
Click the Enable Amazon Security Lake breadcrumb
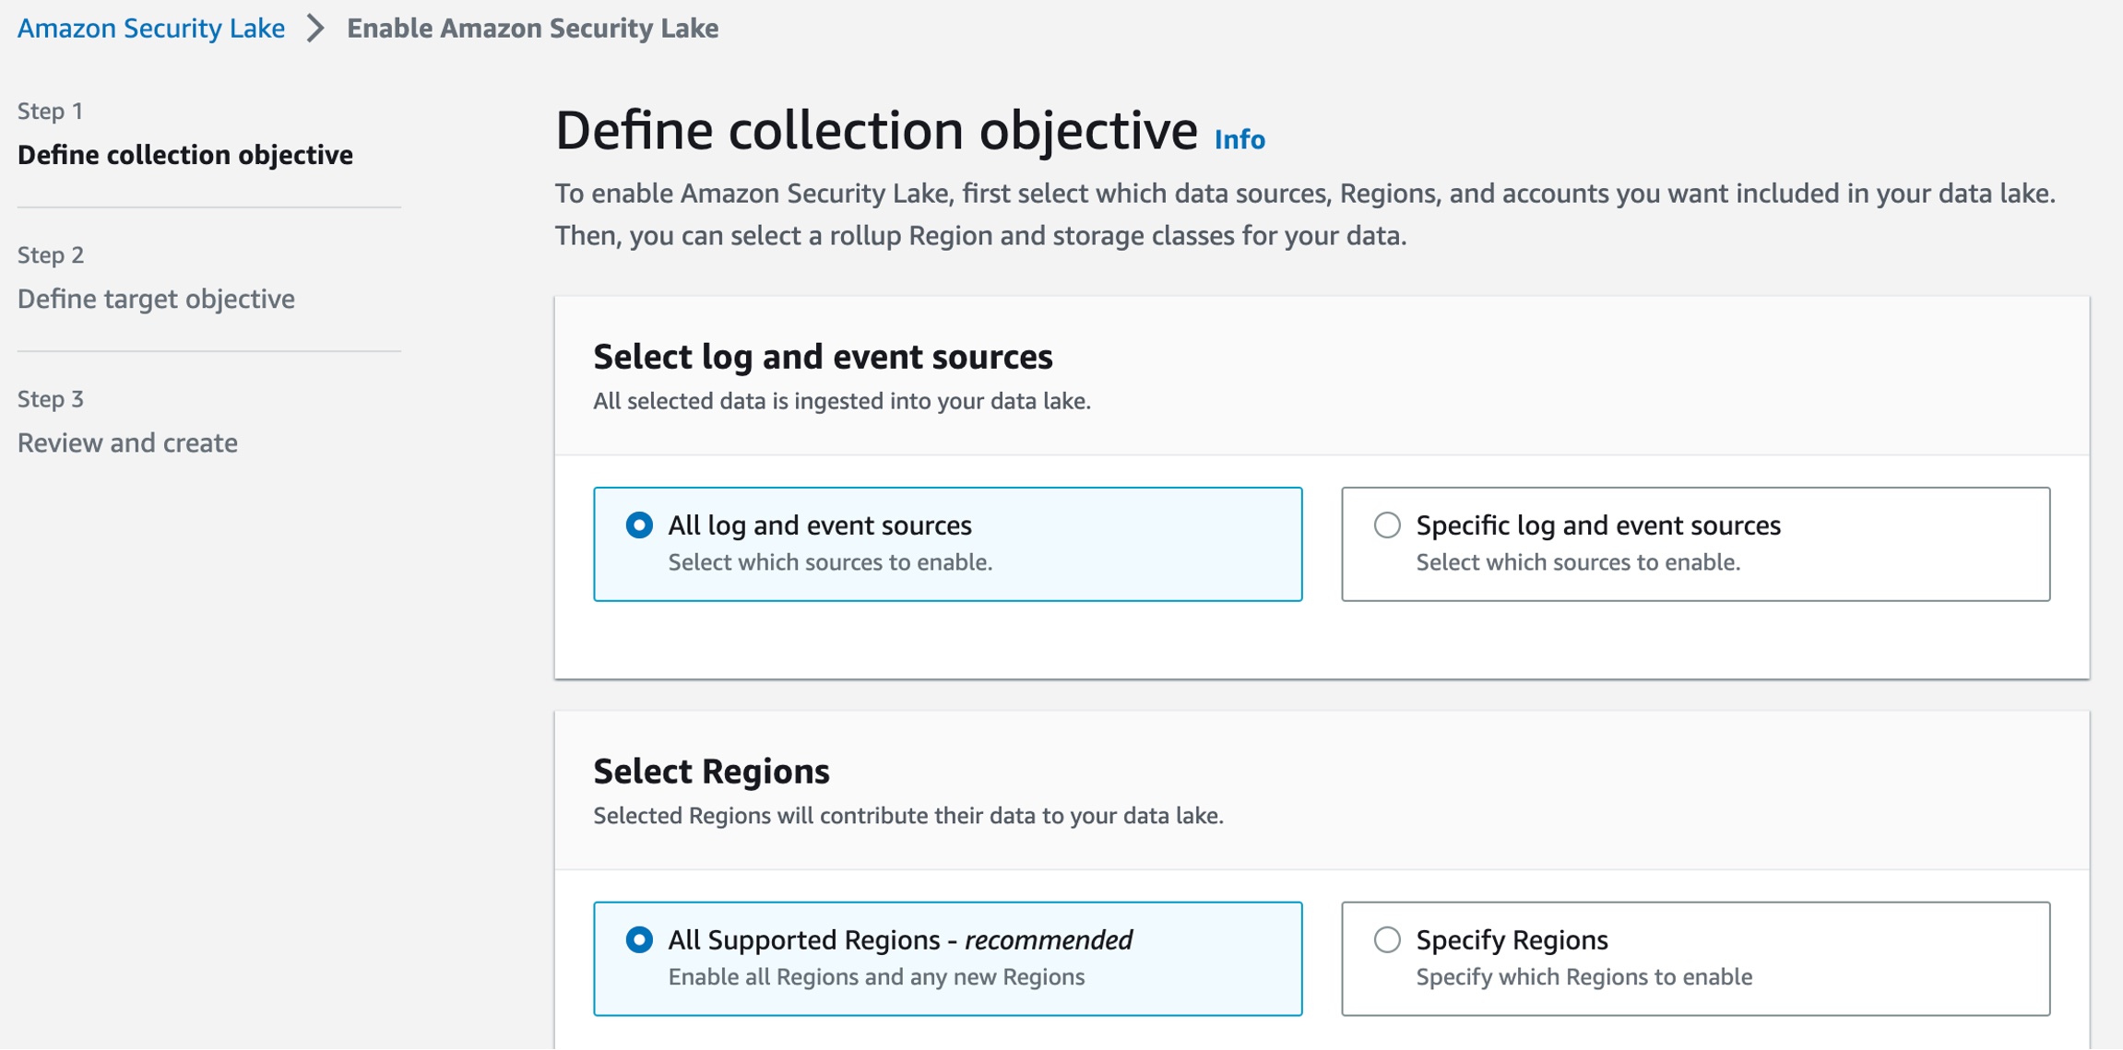point(532,29)
